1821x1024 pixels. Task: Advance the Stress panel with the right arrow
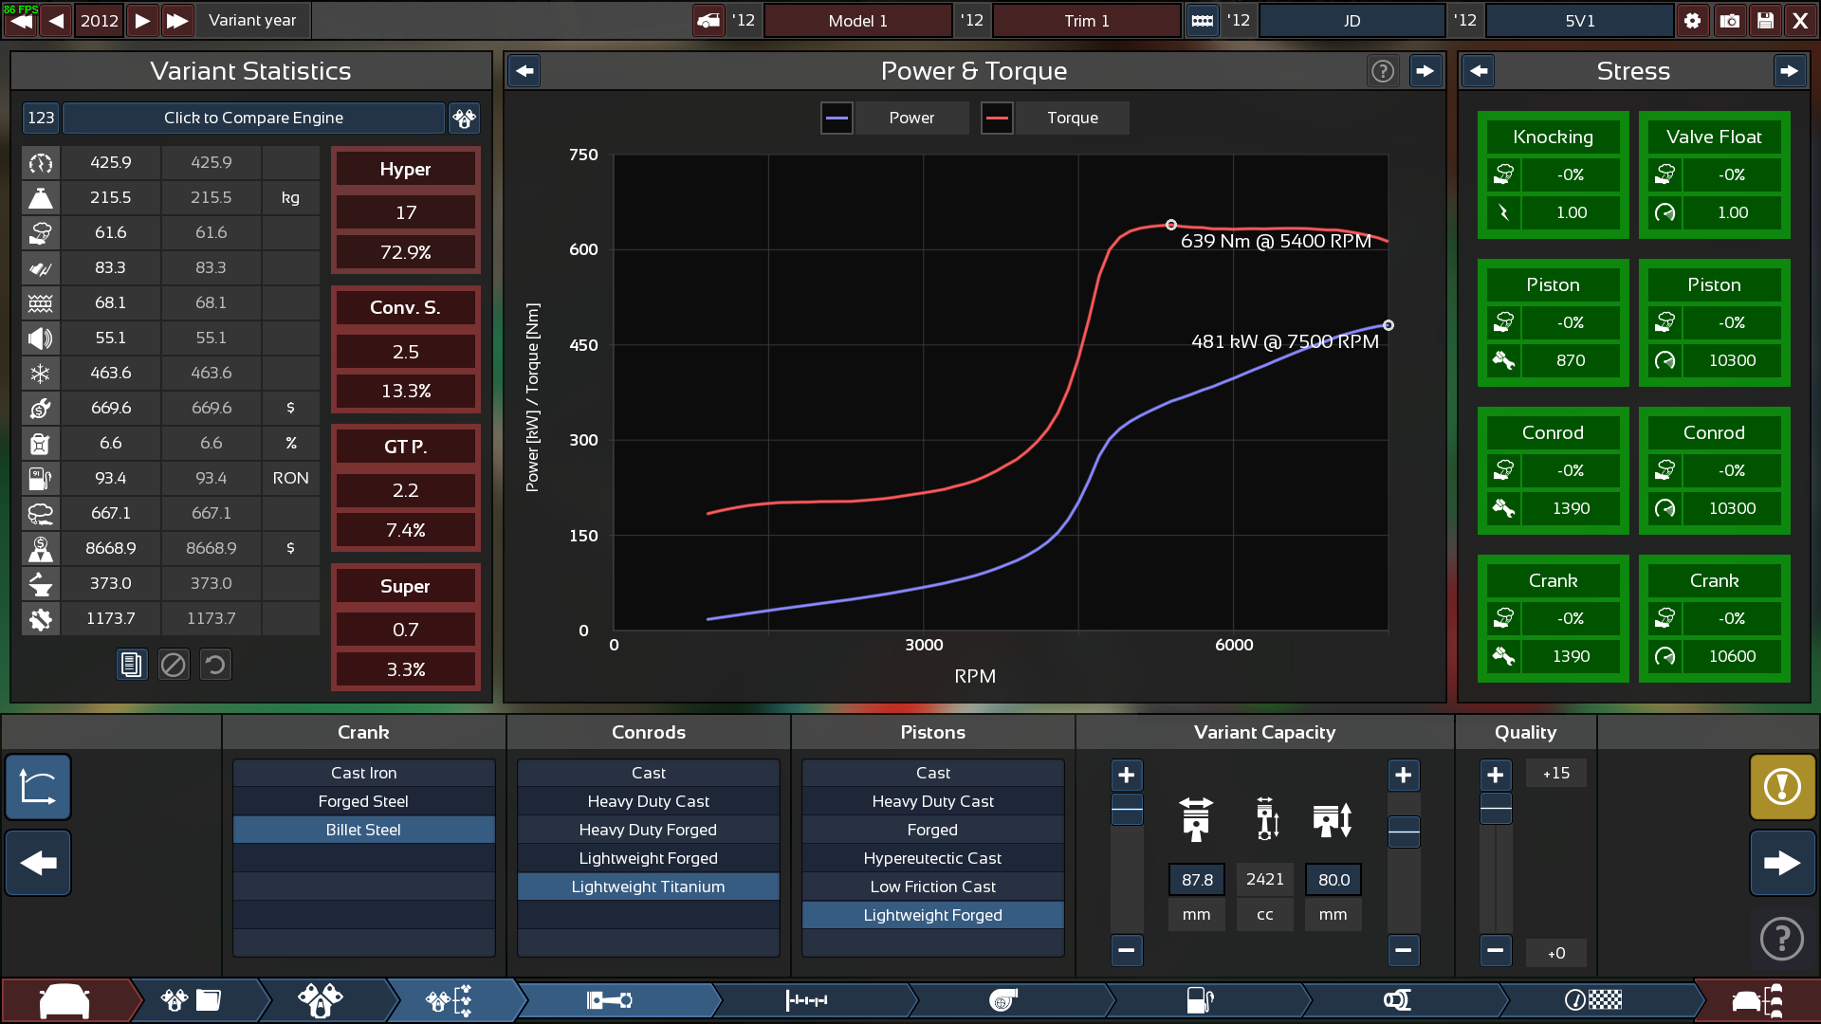1790,71
